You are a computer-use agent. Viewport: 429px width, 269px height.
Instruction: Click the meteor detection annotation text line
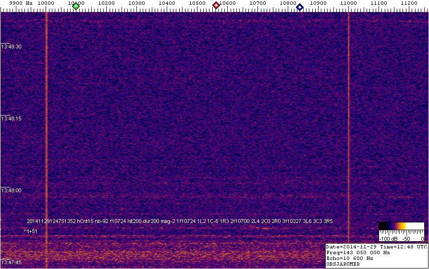pyautogui.click(x=180, y=221)
